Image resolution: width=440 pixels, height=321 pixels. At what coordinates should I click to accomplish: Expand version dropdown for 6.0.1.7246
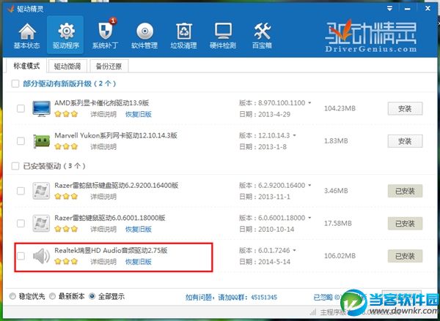pyautogui.click(x=294, y=250)
